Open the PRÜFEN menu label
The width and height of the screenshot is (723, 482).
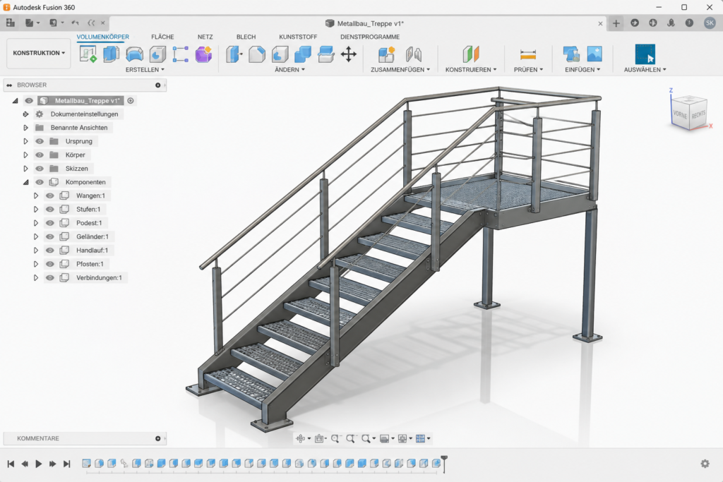(528, 70)
